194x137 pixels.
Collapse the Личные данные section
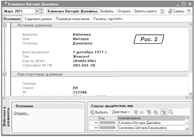coord(4,25)
